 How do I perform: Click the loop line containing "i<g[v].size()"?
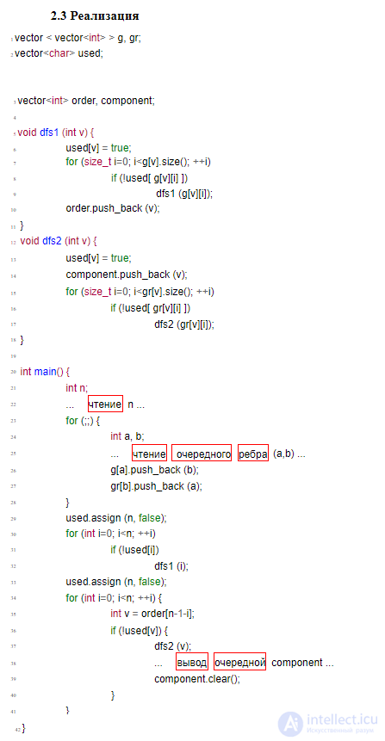click(x=138, y=162)
